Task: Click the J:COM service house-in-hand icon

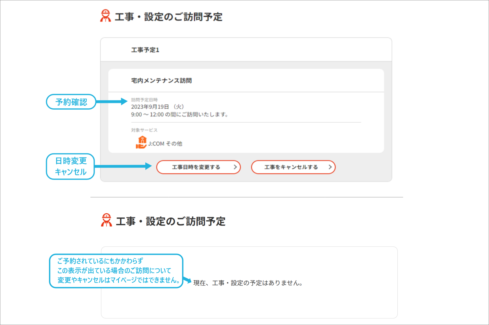Action: click(141, 141)
